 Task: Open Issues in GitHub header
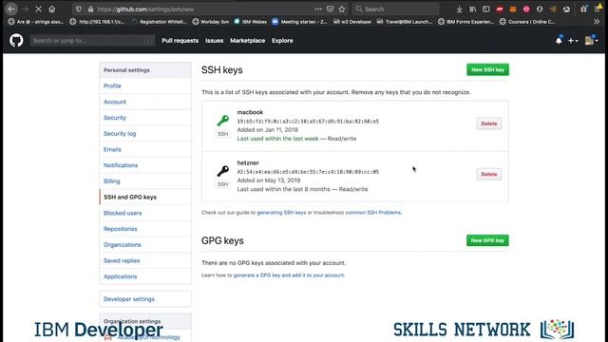pos(215,40)
